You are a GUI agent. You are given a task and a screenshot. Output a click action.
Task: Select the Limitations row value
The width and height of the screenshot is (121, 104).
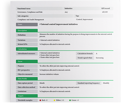(55, 91)
